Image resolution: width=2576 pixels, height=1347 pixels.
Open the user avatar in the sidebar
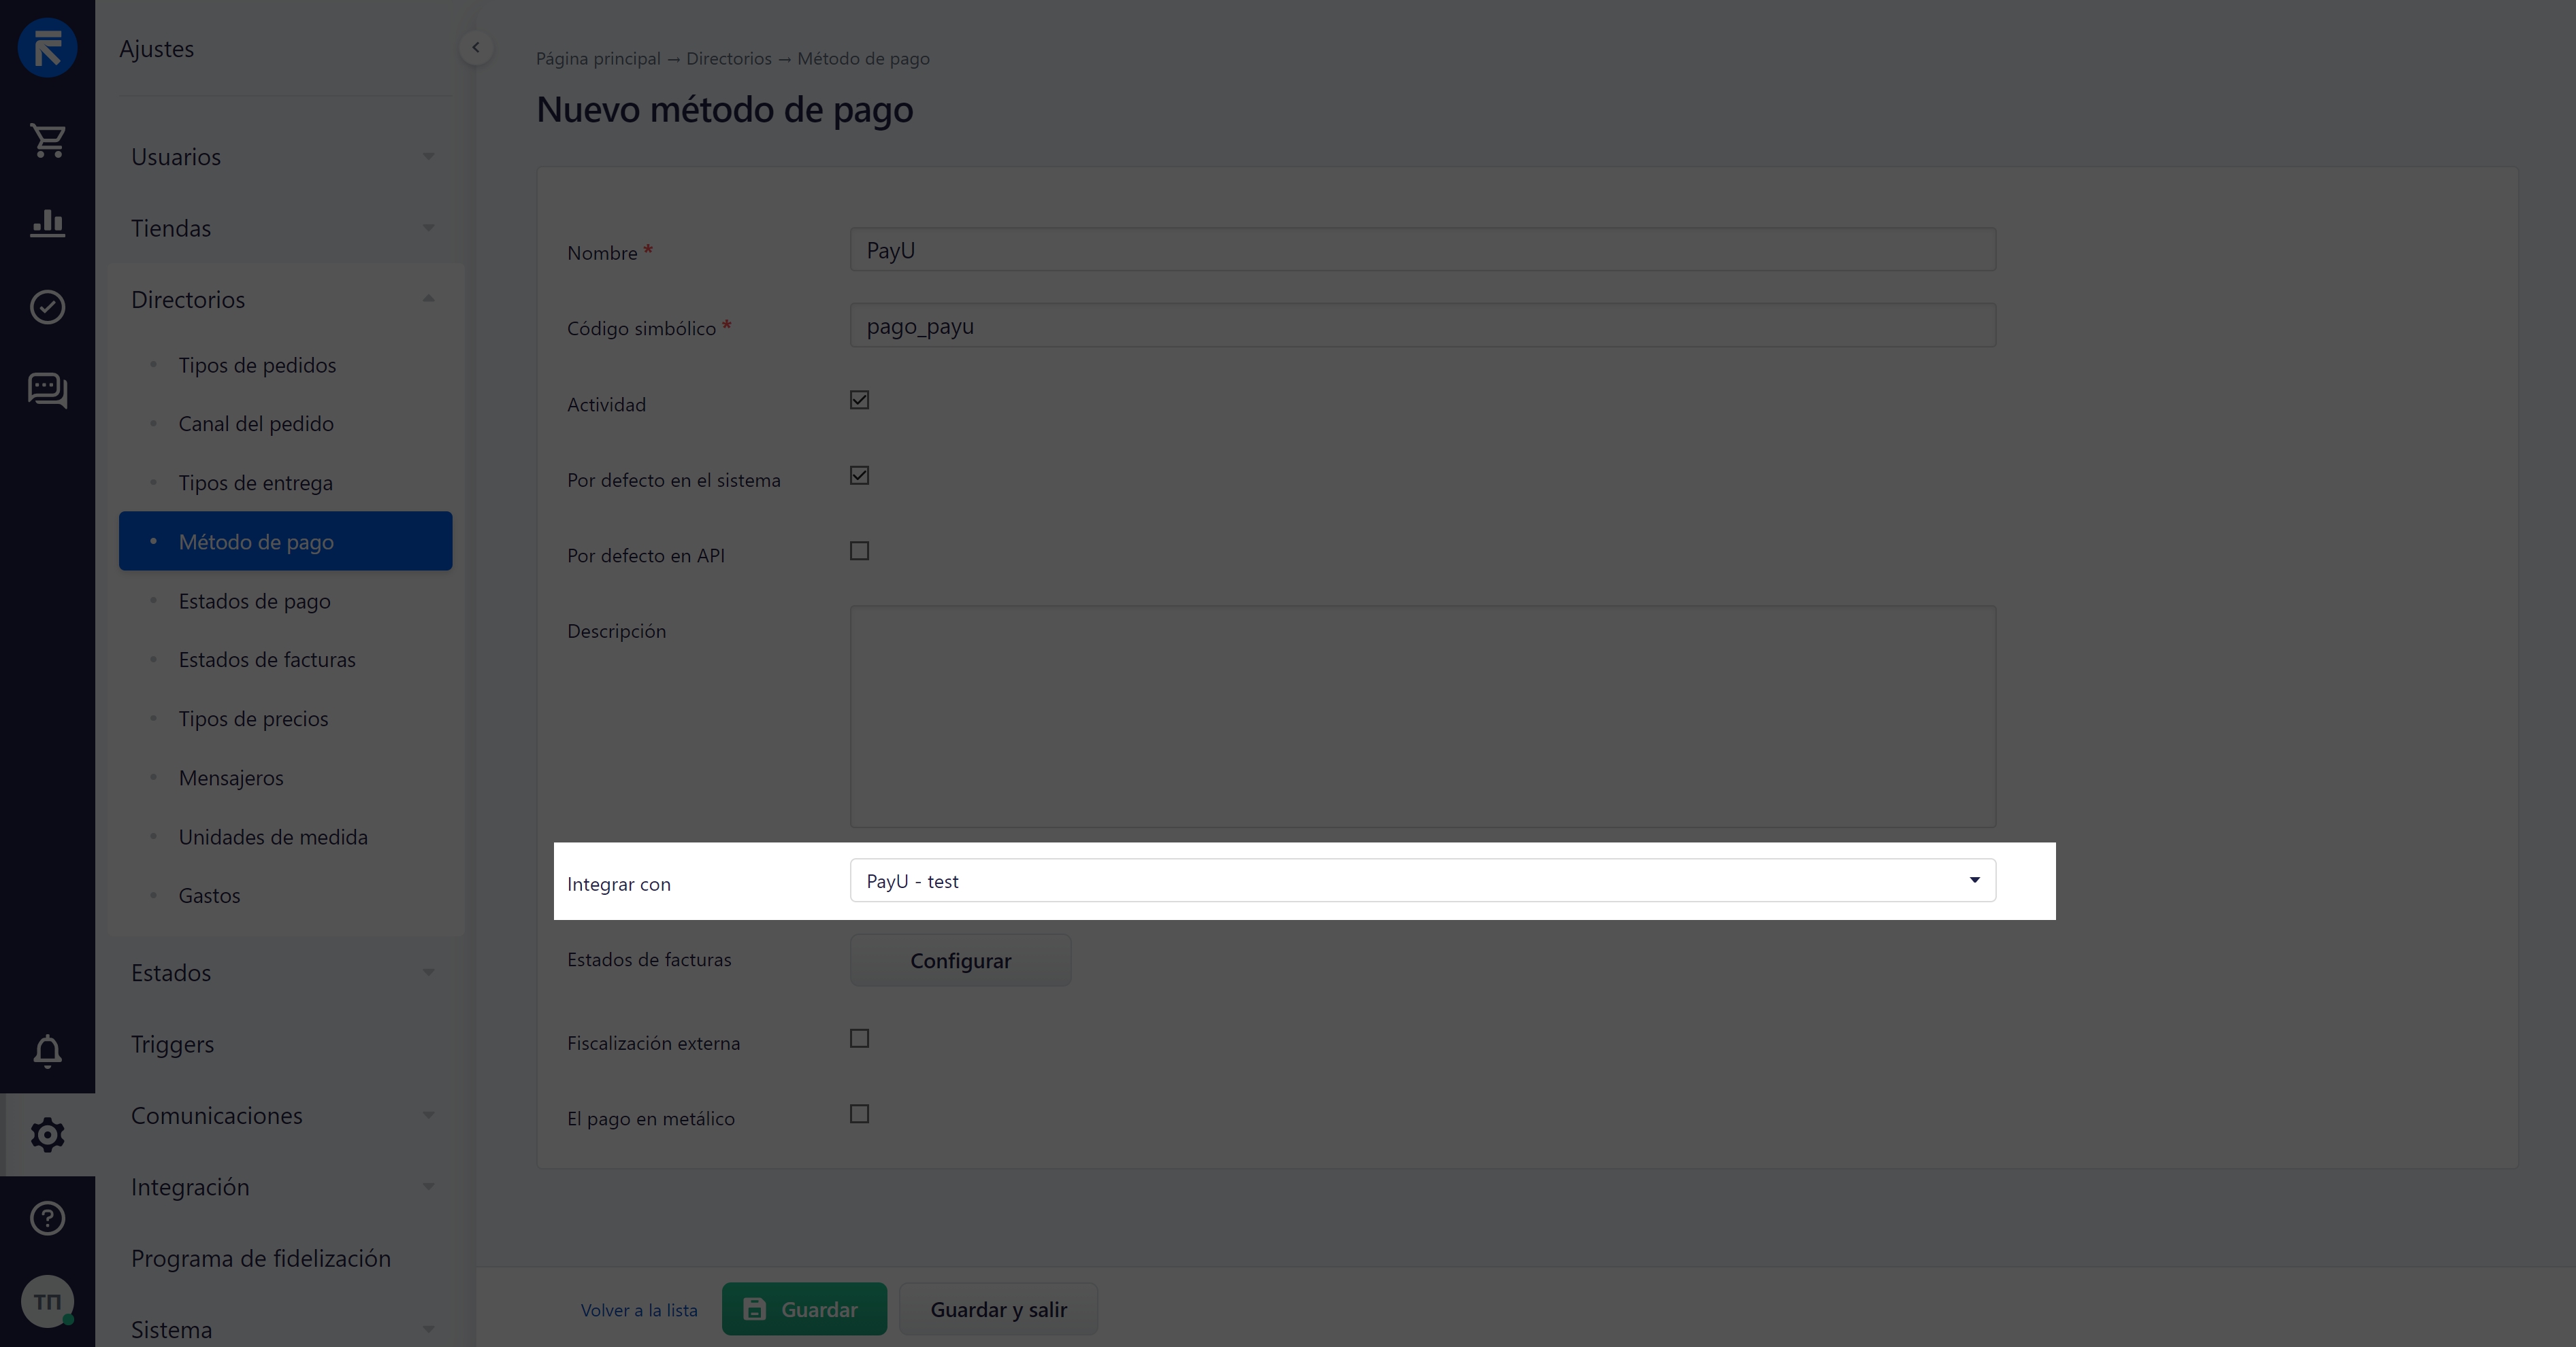tap(47, 1301)
